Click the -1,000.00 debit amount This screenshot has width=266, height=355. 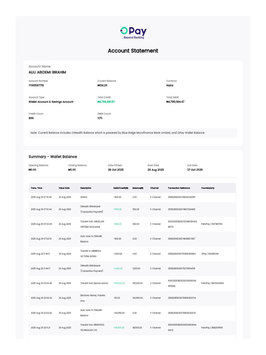tap(118, 254)
